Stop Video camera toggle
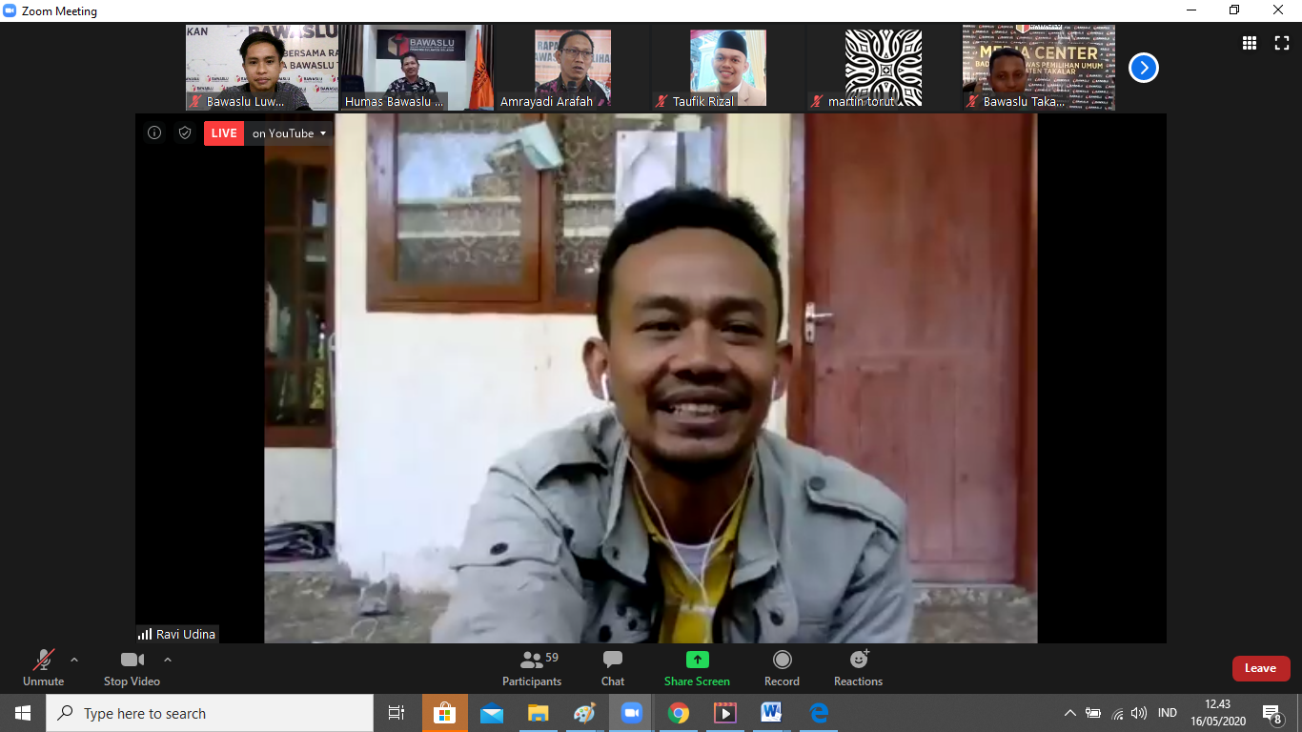This screenshot has width=1302, height=732. point(132,668)
